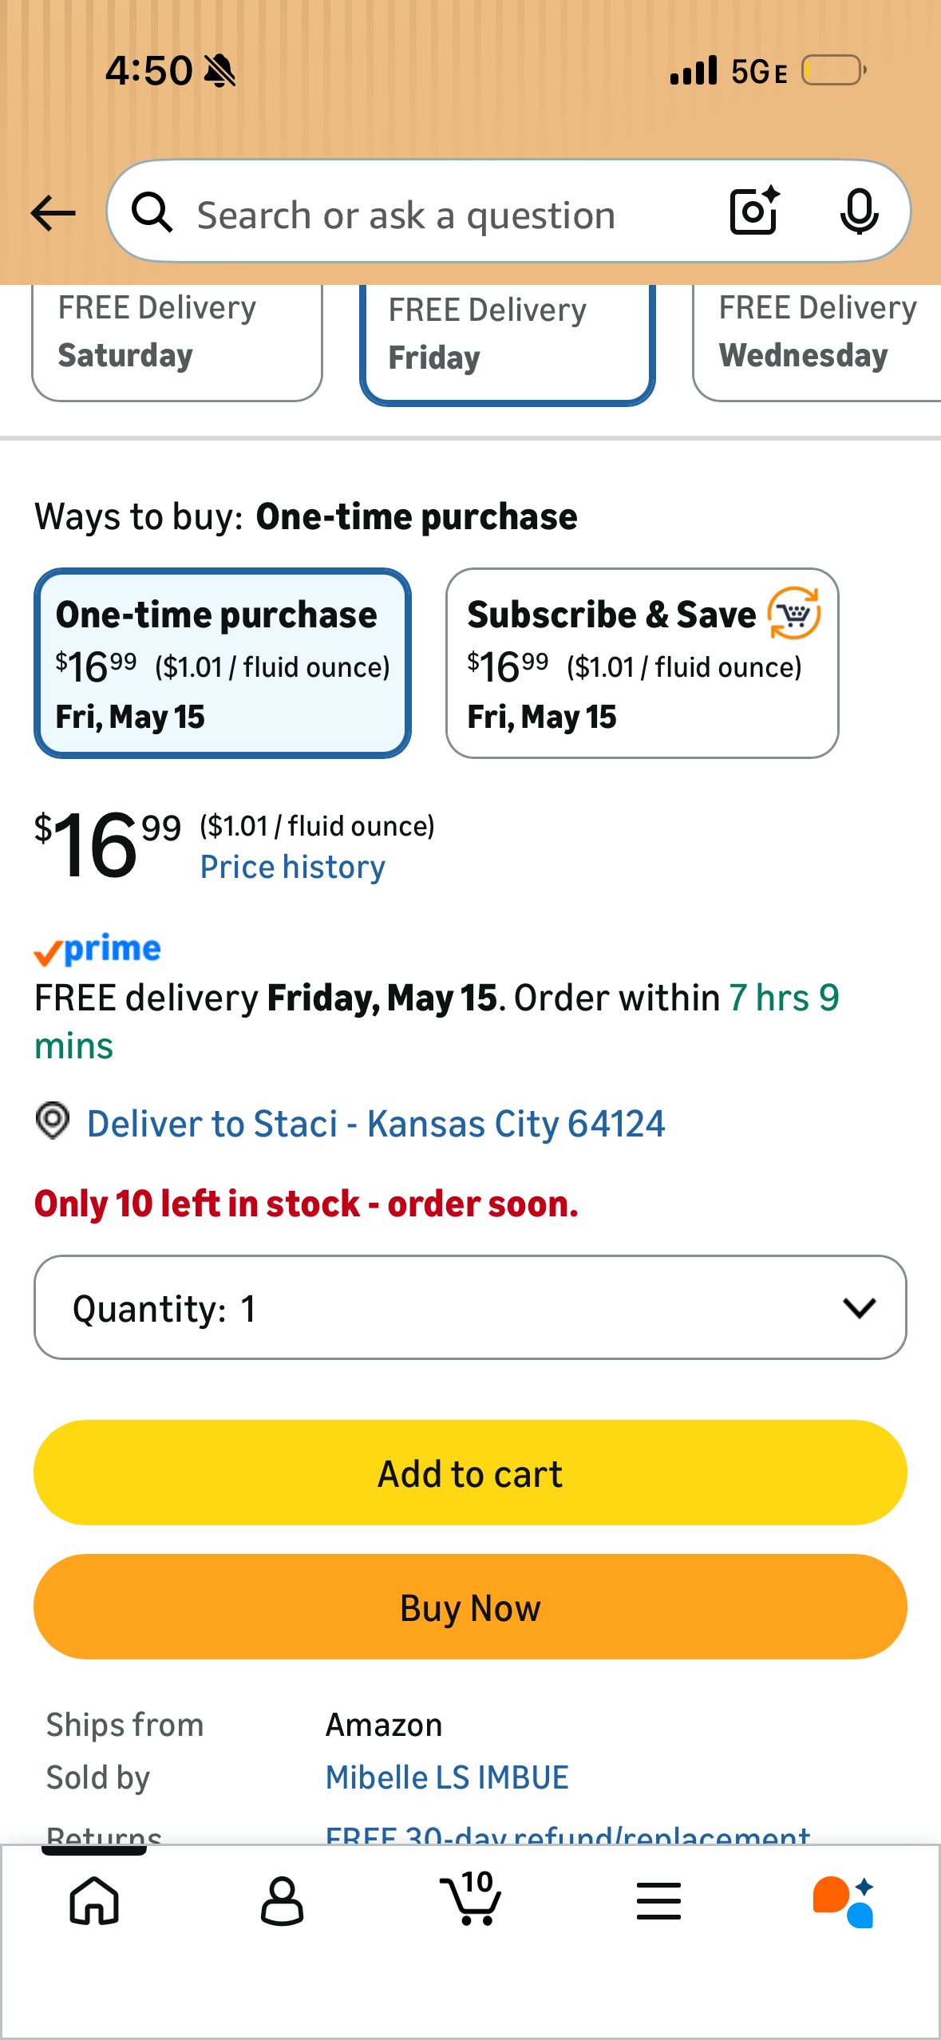Open the cart with 10 items
The height and width of the screenshot is (2040, 941).
tap(471, 1898)
